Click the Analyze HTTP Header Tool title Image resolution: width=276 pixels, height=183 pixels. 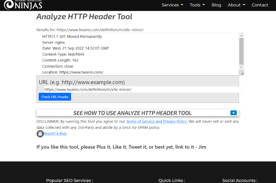[84, 17]
